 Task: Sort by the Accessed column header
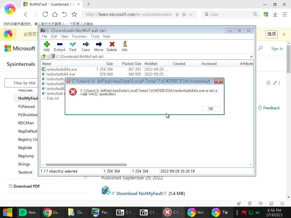[x=214, y=64]
